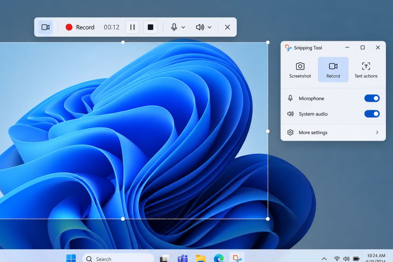Show hidden icons in the system tray

point(324,259)
